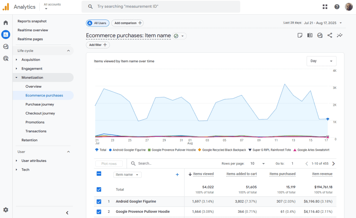Uncheck the Android Googler Figurine row checkbox

99,202
